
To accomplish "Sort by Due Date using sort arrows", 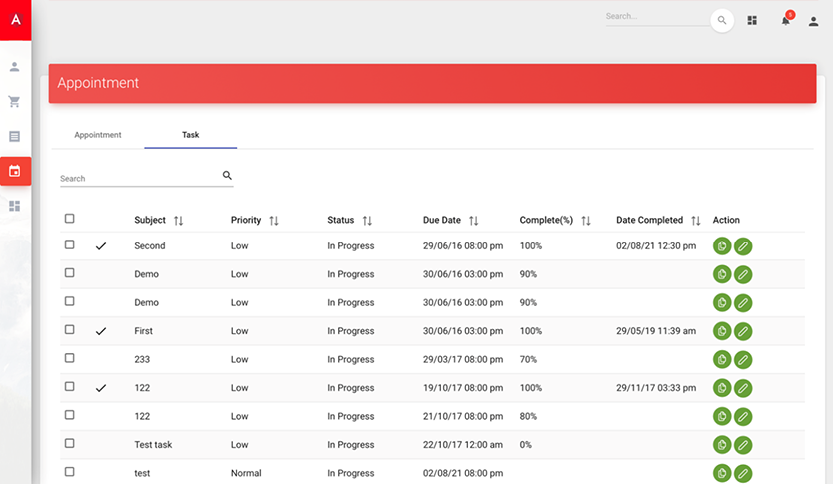I will click(474, 221).
